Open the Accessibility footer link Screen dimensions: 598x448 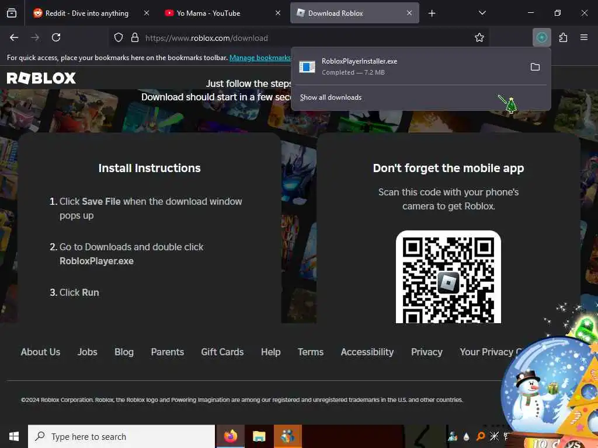pyautogui.click(x=367, y=352)
